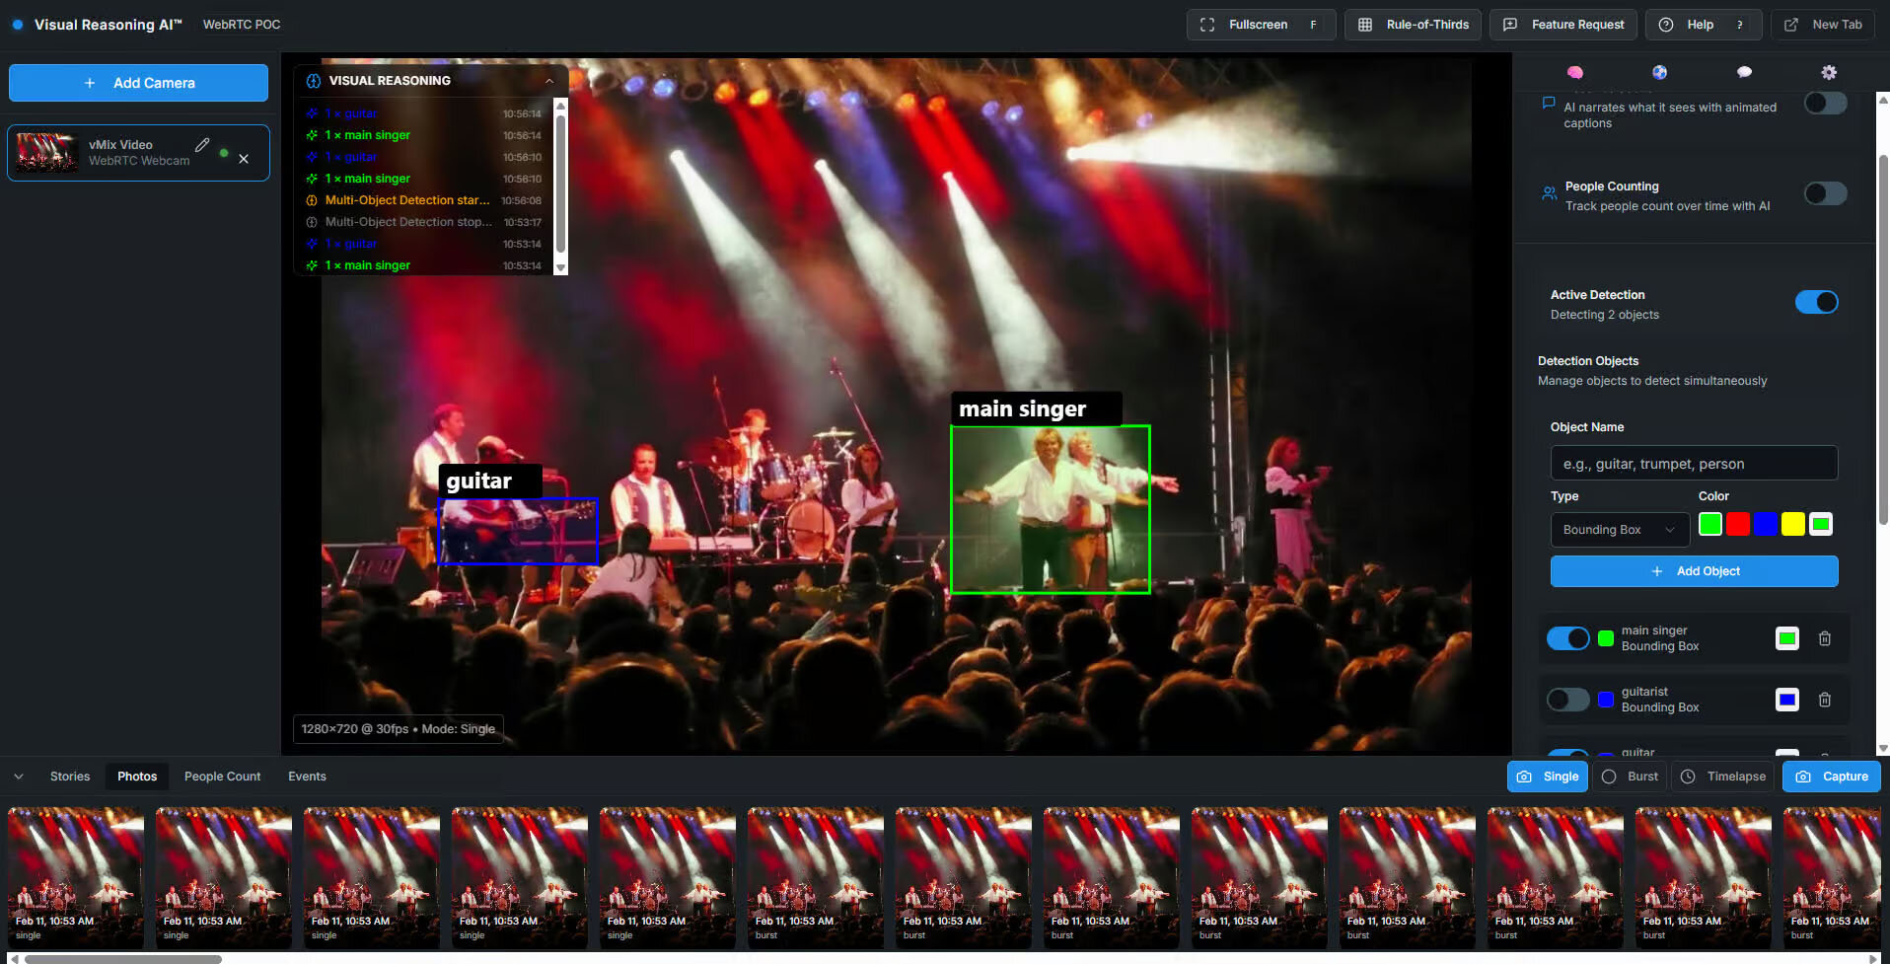Collapse the Visual Reasoning panel

coord(549,81)
